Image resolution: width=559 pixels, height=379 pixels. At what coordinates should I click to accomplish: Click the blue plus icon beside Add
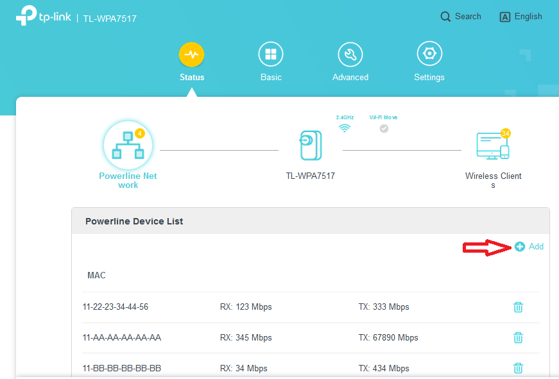click(520, 246)
